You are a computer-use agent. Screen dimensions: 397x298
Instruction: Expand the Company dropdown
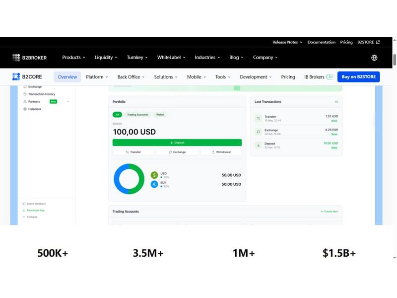click(x=265, y=58)
